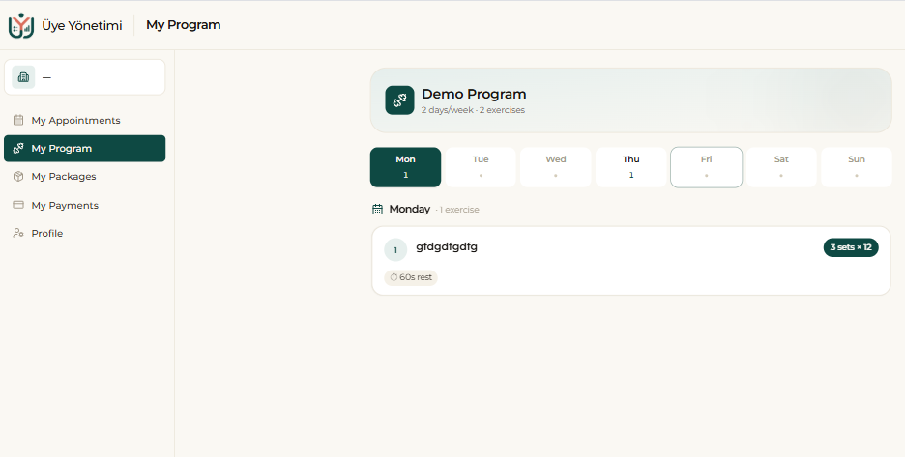Open the organization selector box
This screenshot has height=457, width=905.
tap(84, 77)
